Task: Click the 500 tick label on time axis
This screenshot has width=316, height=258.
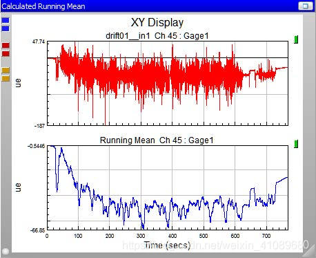Action: pyautogui.click(x=204, y=236)
